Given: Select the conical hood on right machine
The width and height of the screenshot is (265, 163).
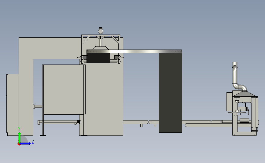Looking at the screenshot, I should pyautogui.click(x=245, y=94).
